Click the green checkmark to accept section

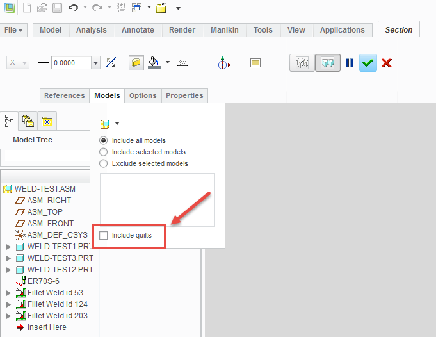(x=367, y=63)
